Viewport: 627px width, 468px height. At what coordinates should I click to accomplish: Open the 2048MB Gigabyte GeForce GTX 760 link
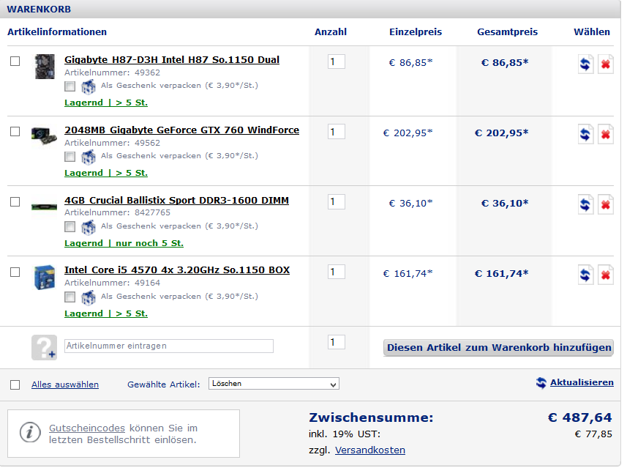pos(182,130)
